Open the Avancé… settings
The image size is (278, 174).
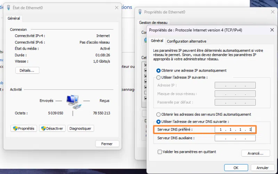pyautogui.click(x=255, y=153)
